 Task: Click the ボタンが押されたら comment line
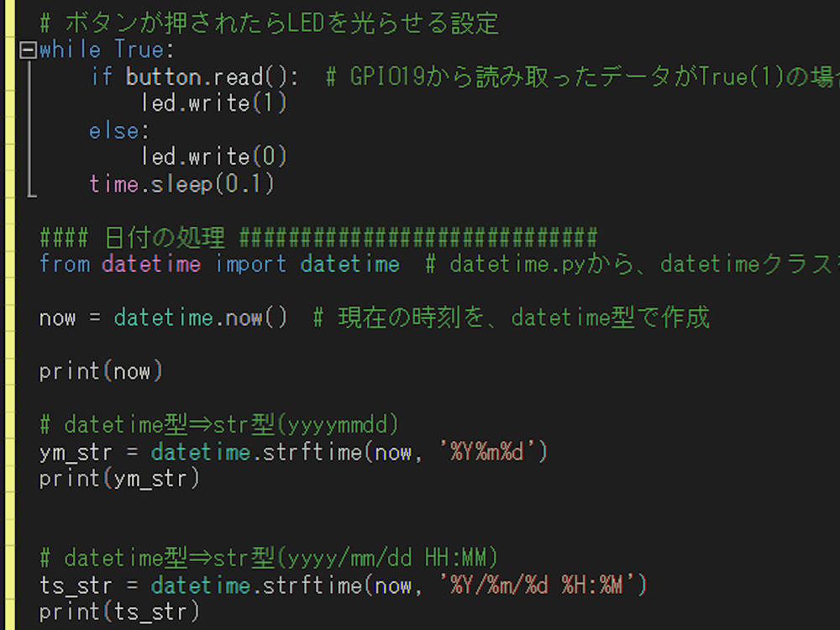[x=269, y=24]
